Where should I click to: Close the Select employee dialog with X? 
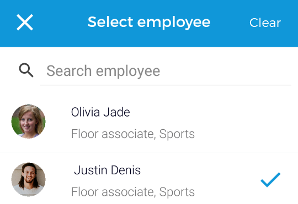pos(25,23)
